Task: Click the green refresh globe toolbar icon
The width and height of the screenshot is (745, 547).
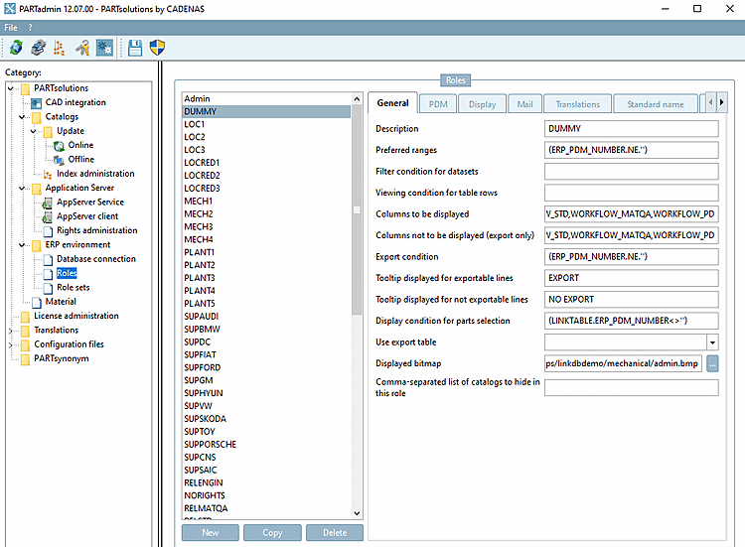Action: click(x=16, y=48)
